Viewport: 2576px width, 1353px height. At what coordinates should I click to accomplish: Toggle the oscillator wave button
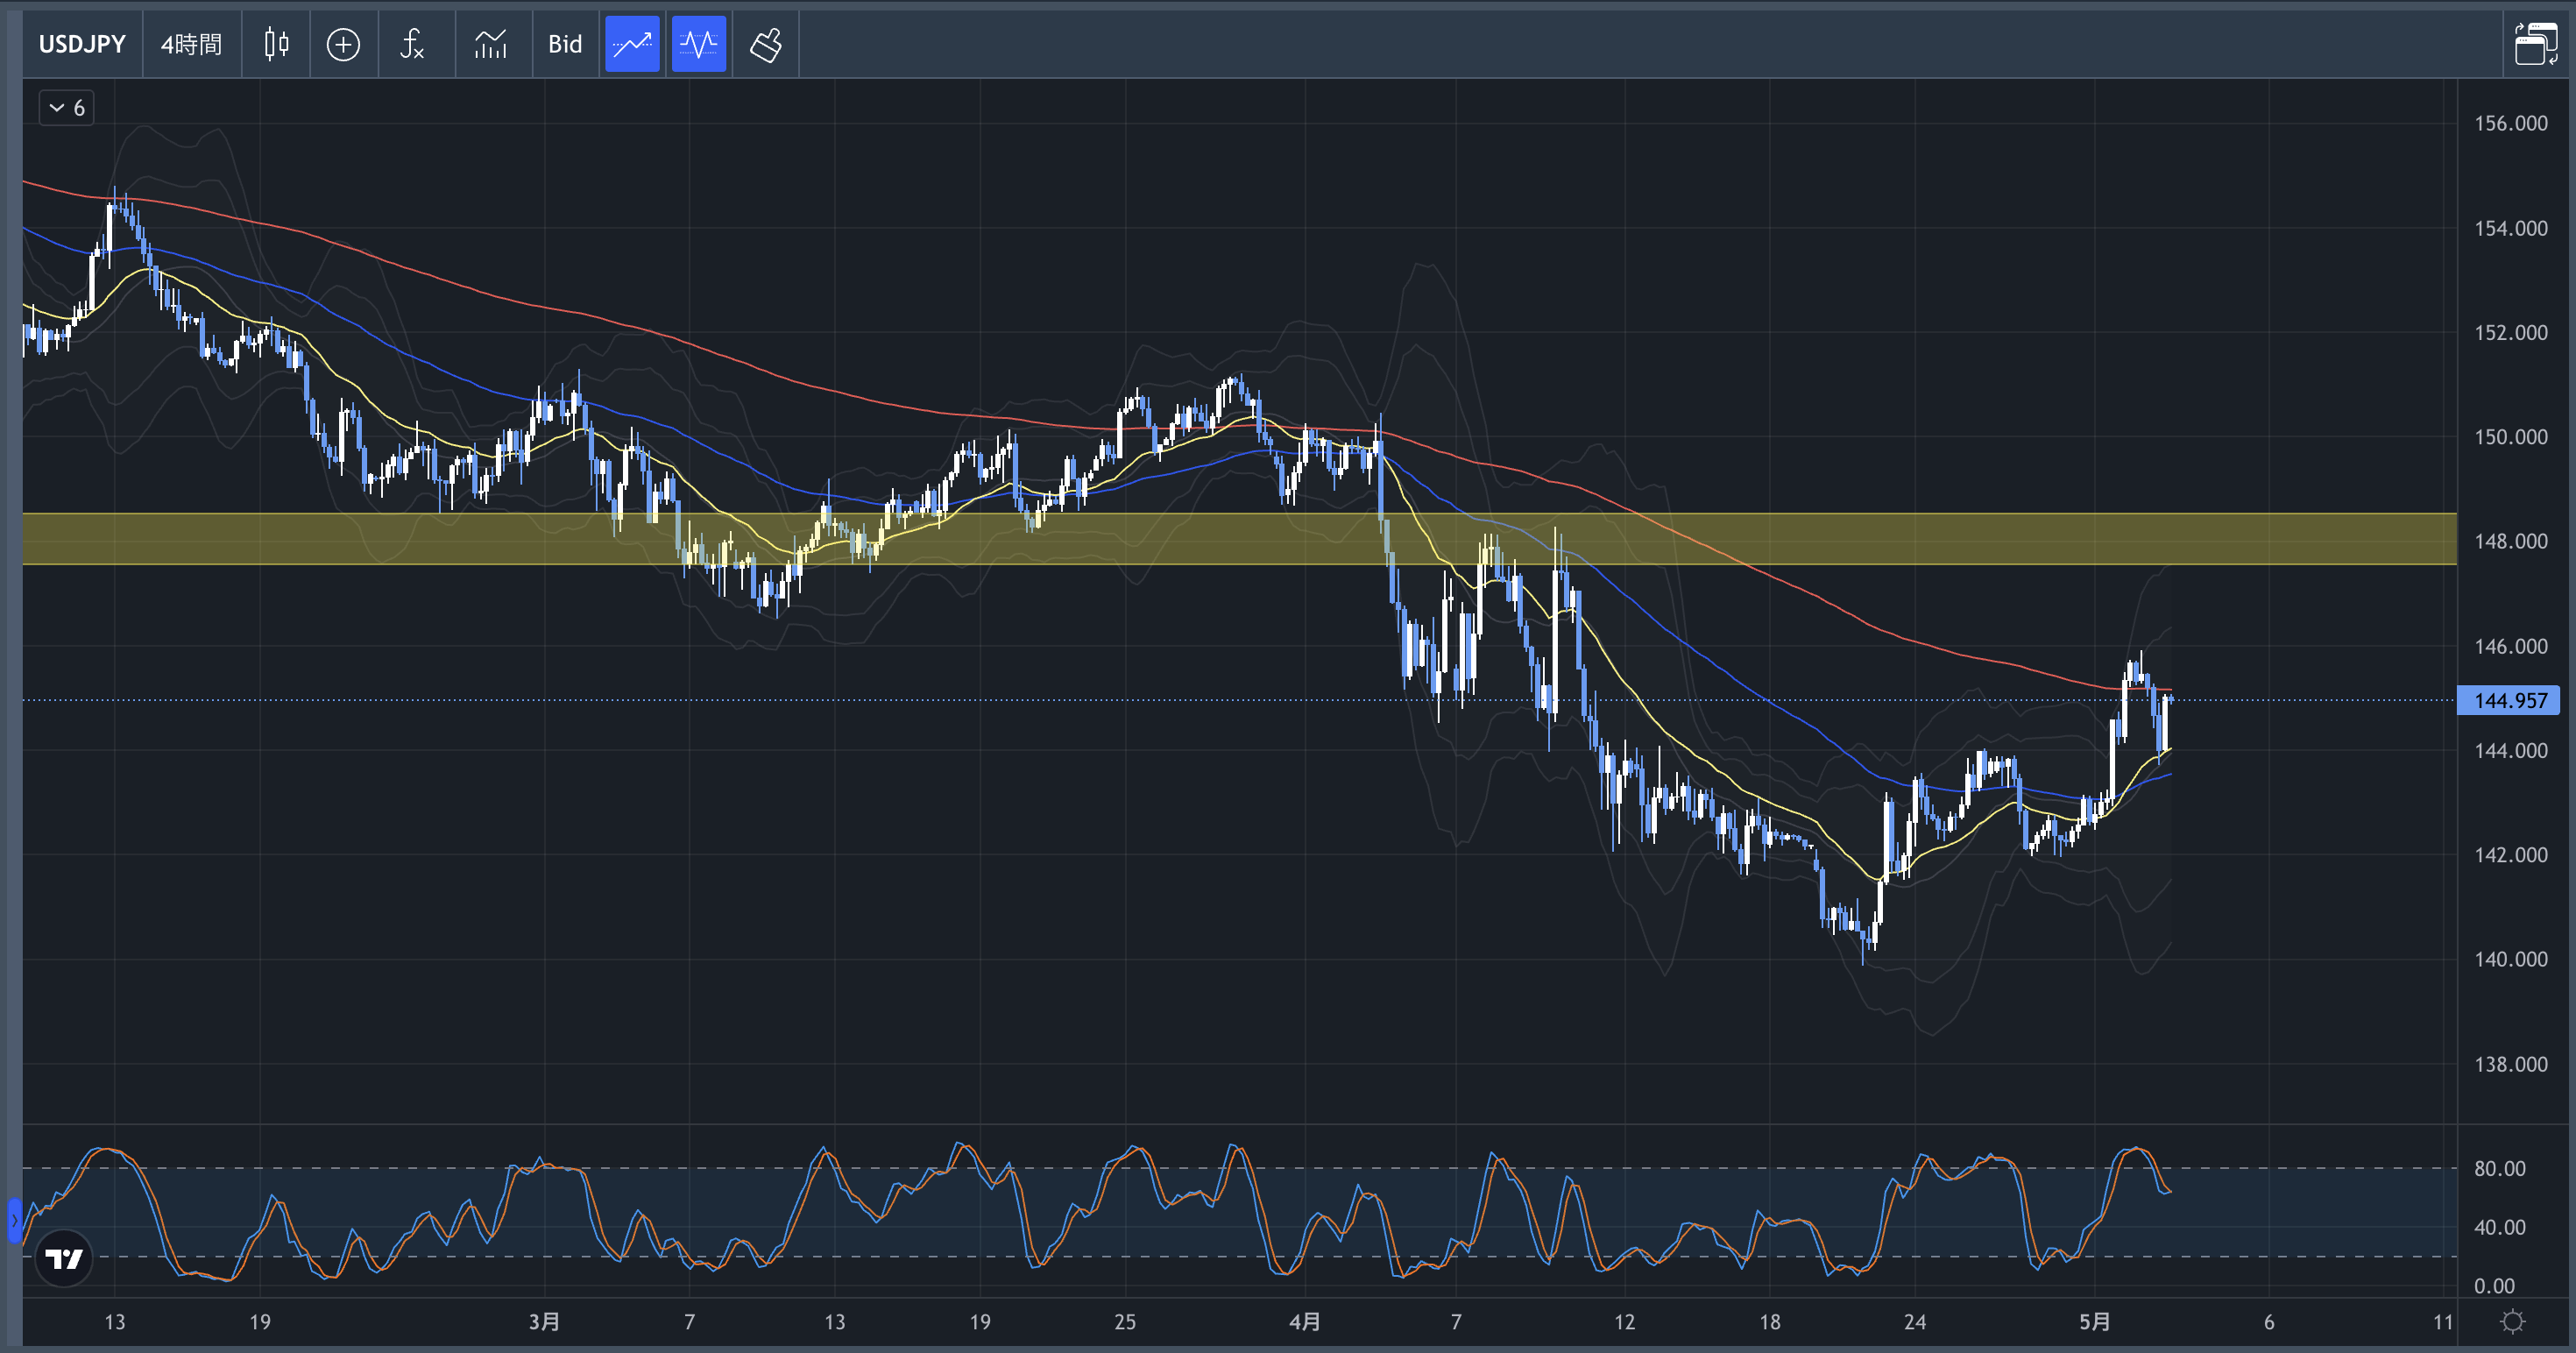pos(699,44)
